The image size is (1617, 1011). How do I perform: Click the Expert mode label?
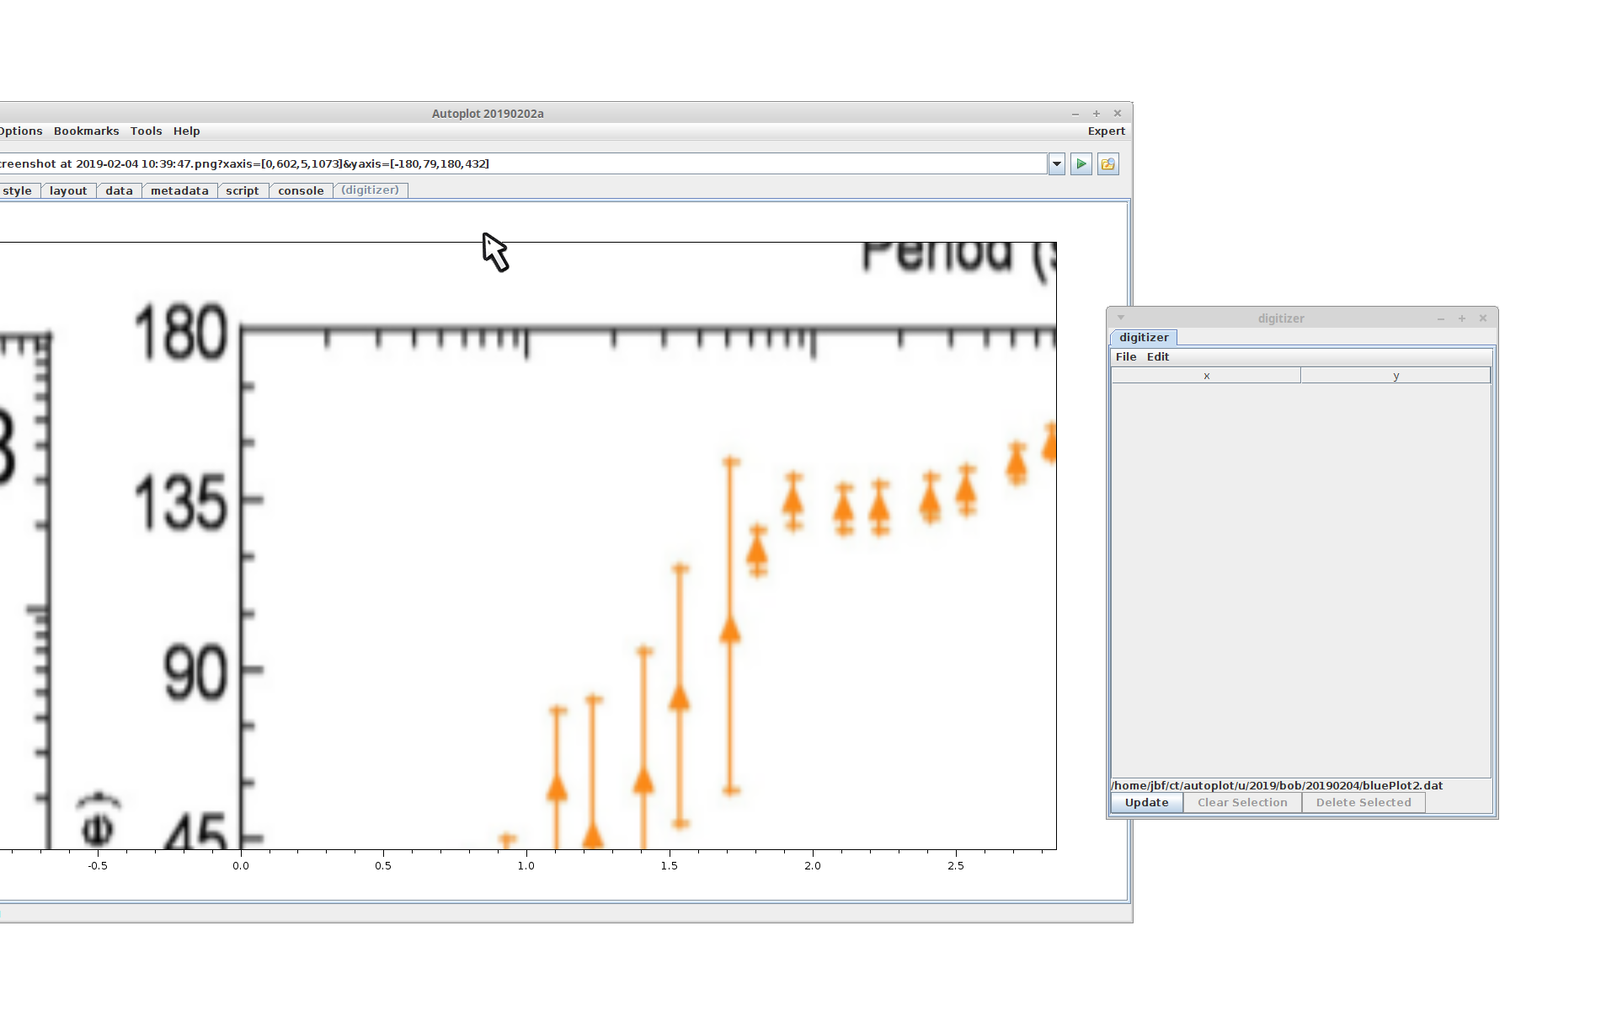coord(1106,131)
